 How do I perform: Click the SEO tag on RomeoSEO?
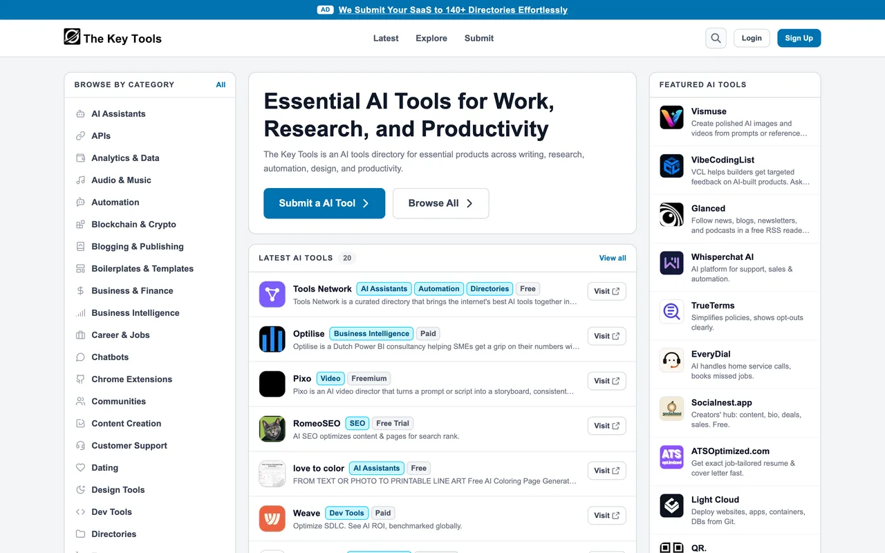click(x=357, y=423)
